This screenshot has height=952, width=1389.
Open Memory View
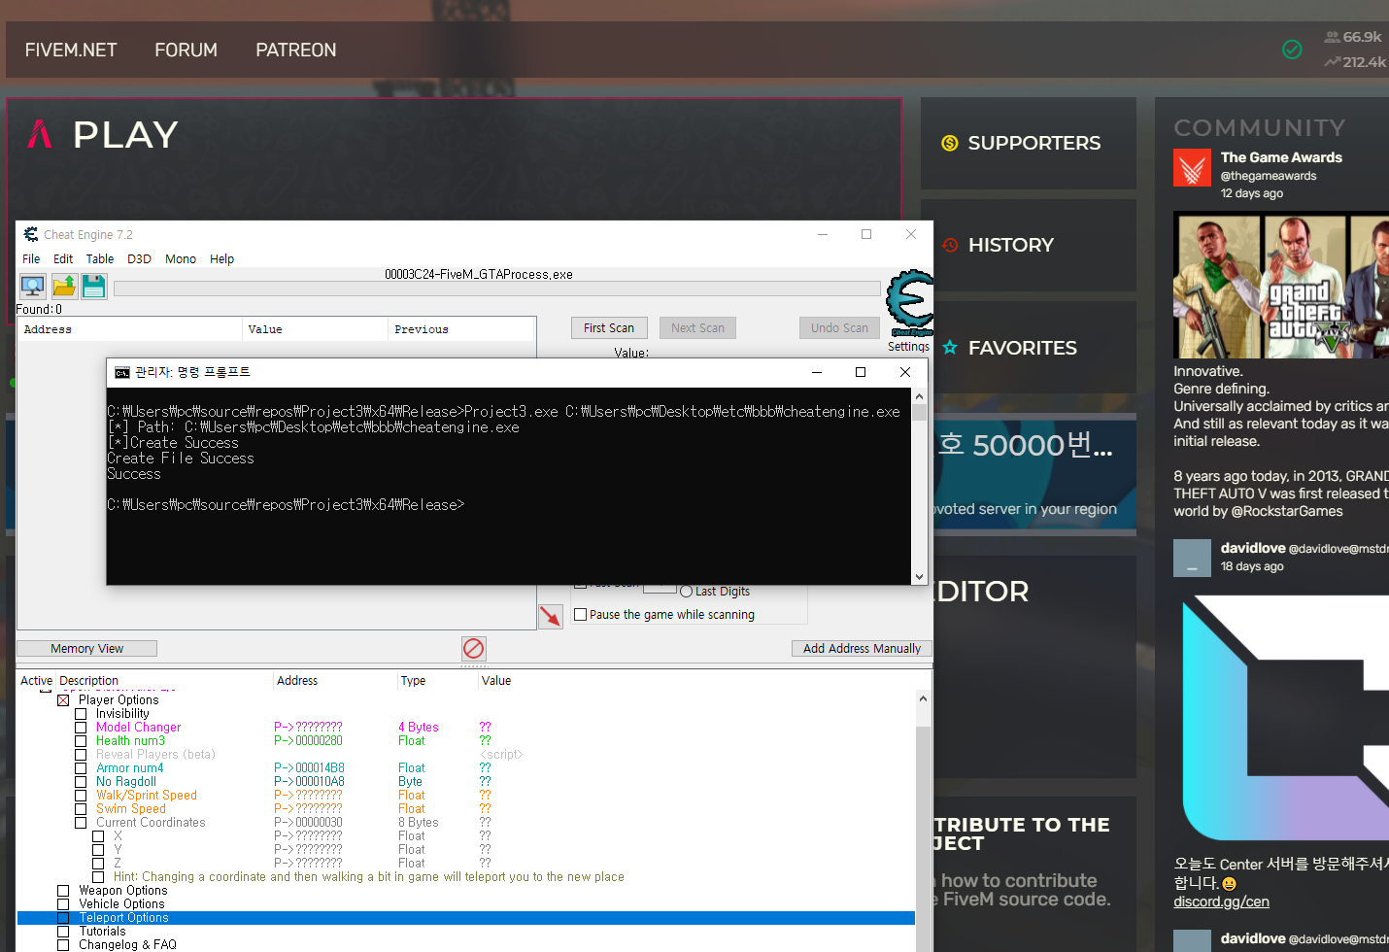coord(87,649)
